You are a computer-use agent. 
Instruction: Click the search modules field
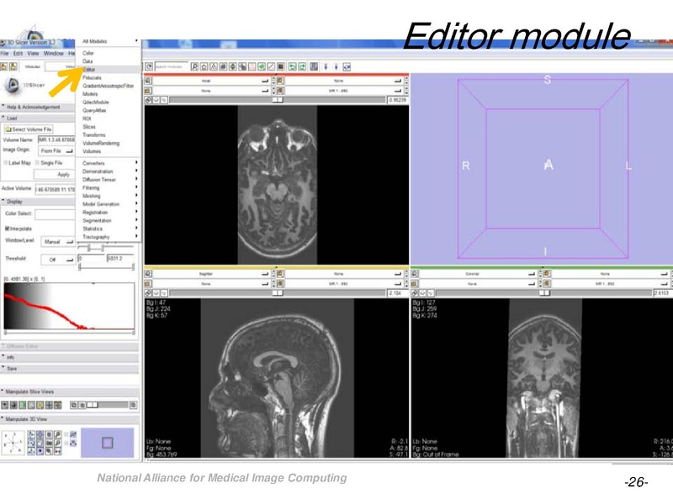[172, 66]
